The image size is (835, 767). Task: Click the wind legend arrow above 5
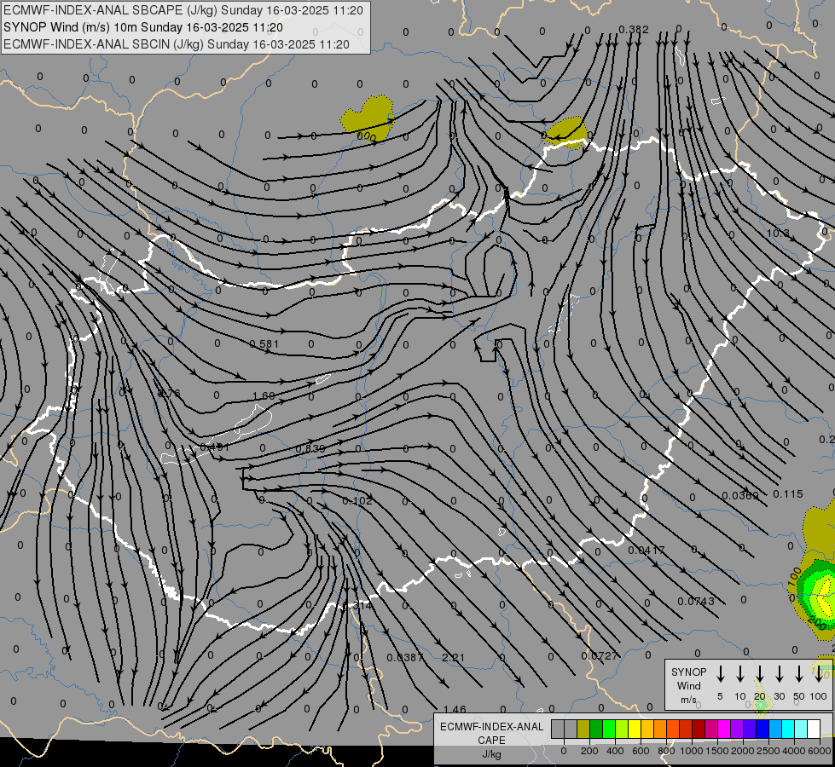point(720,673)
